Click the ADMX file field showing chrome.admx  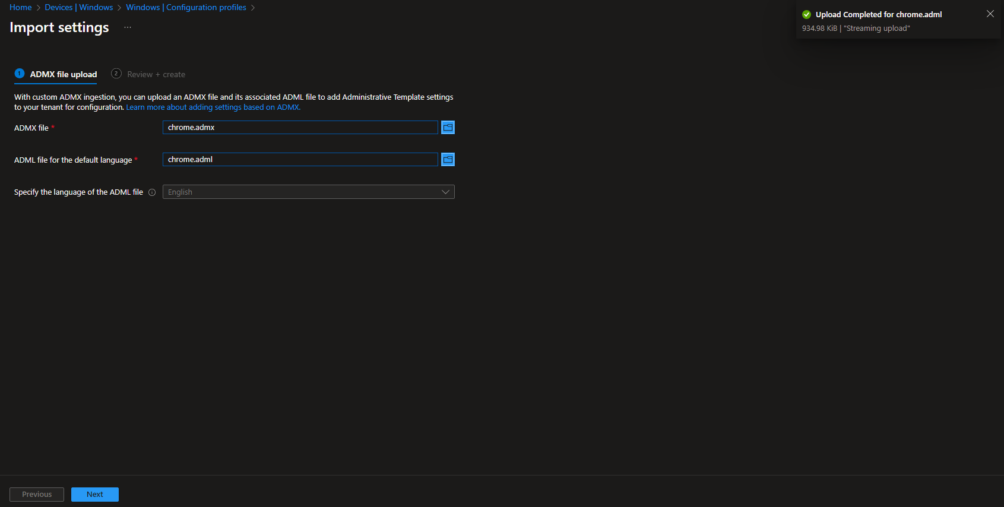click(x=300, y=127)
